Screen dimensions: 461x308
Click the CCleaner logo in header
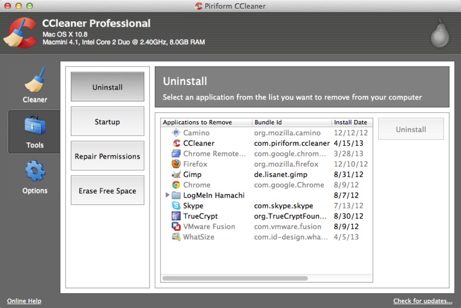[x=20, y=33]
